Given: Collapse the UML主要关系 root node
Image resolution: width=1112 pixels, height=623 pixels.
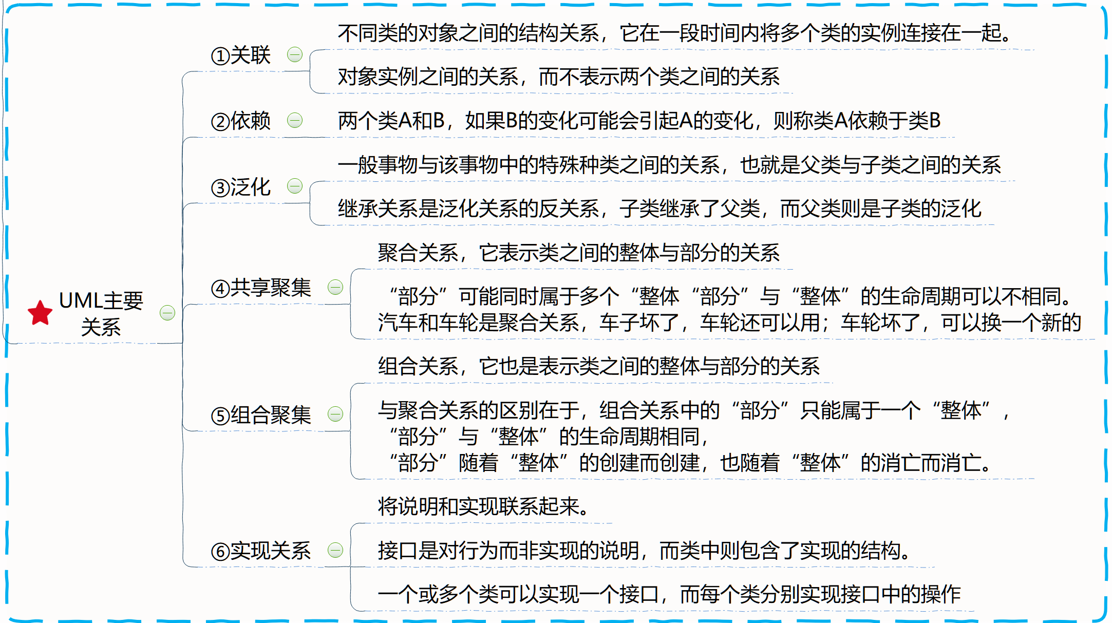Looking at the screenshot, I should 167,313.
